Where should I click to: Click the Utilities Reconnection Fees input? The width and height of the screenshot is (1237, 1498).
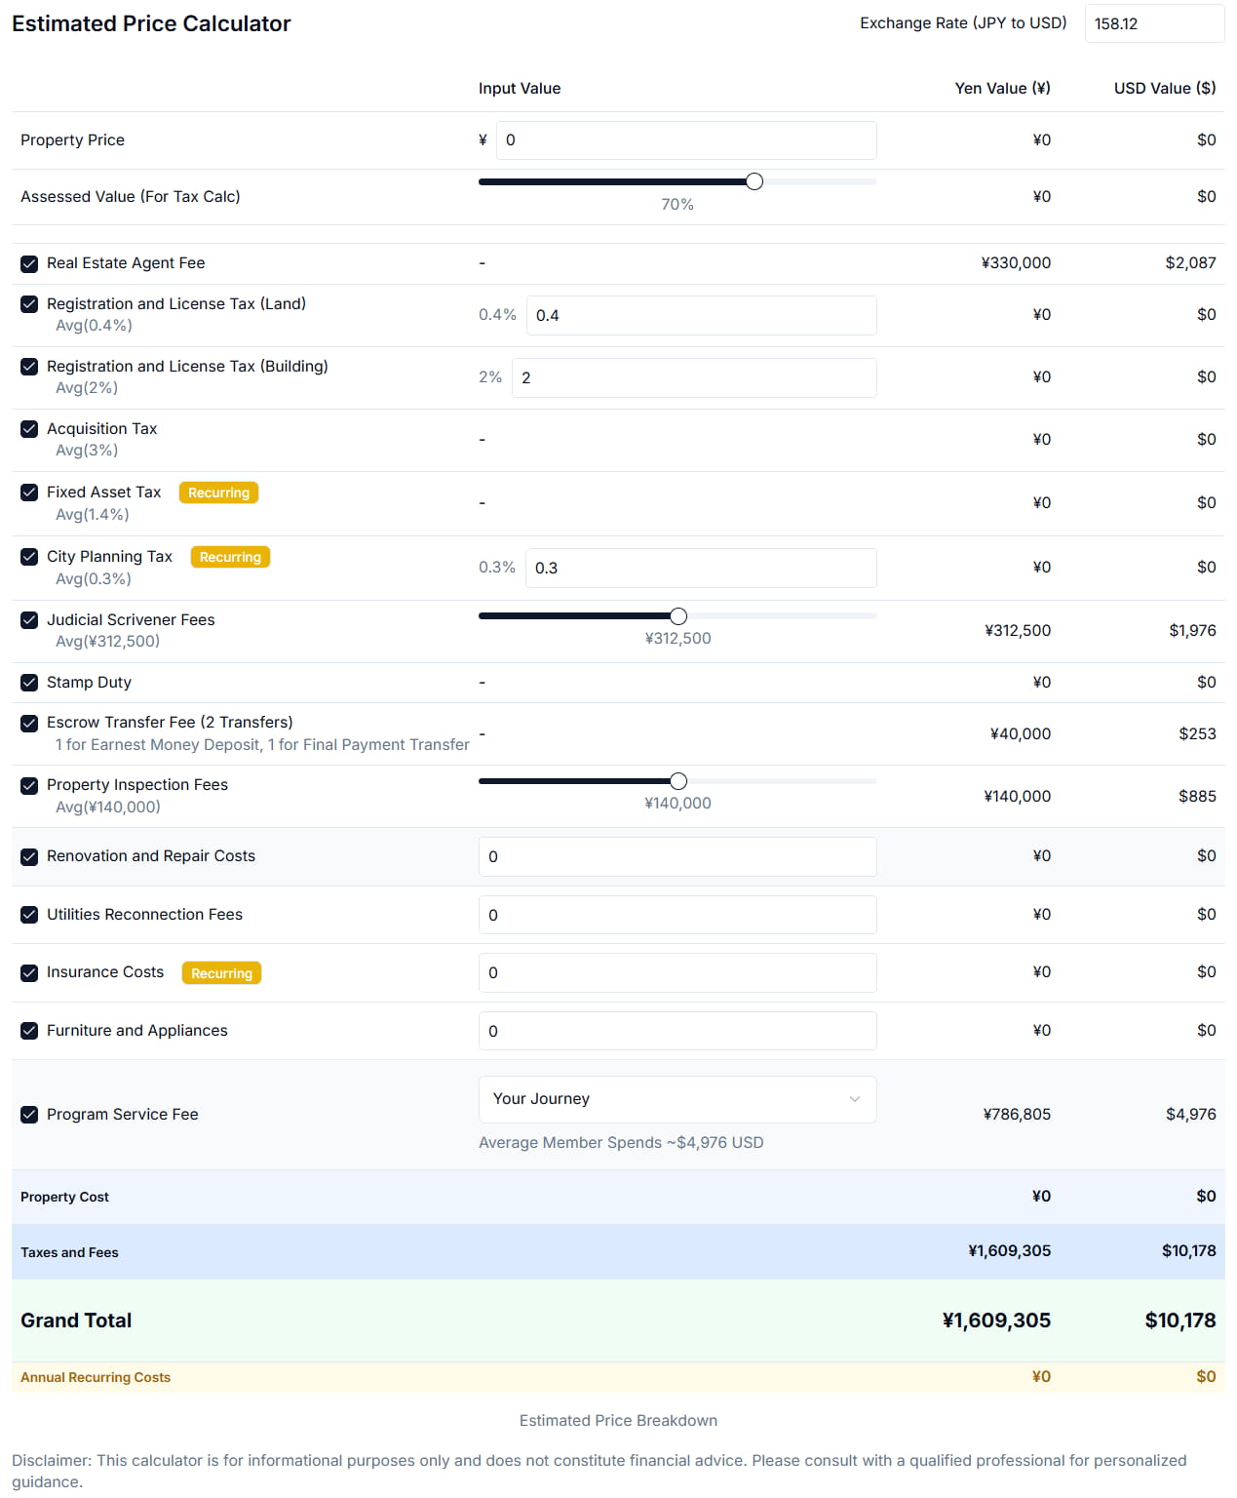coord(676,915)
